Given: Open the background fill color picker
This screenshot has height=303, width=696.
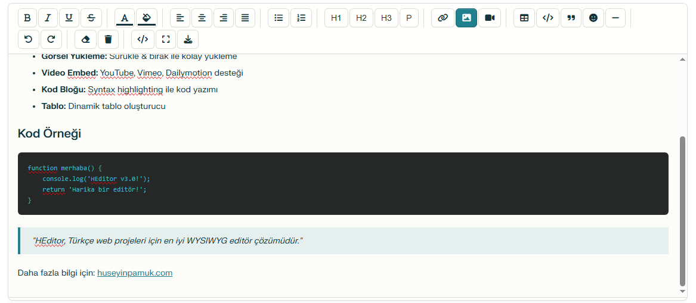Looking at the screenshot, I should [146, 18].
